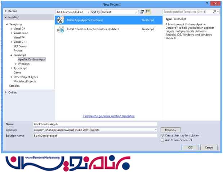The height and width of the screenshot is (172, 223).
Task: Confirm with the OK button
Action: [x=190, y=148]
